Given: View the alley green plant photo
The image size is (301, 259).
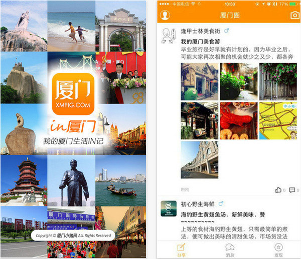Looking at the screenshot, I should tap(239, 81).
